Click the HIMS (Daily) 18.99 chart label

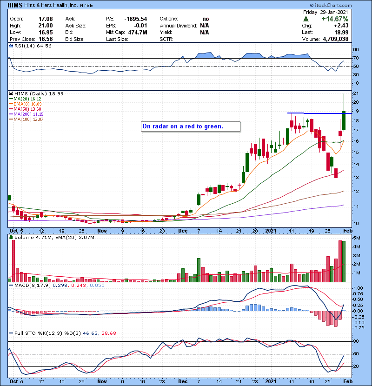tap(39, 93)
